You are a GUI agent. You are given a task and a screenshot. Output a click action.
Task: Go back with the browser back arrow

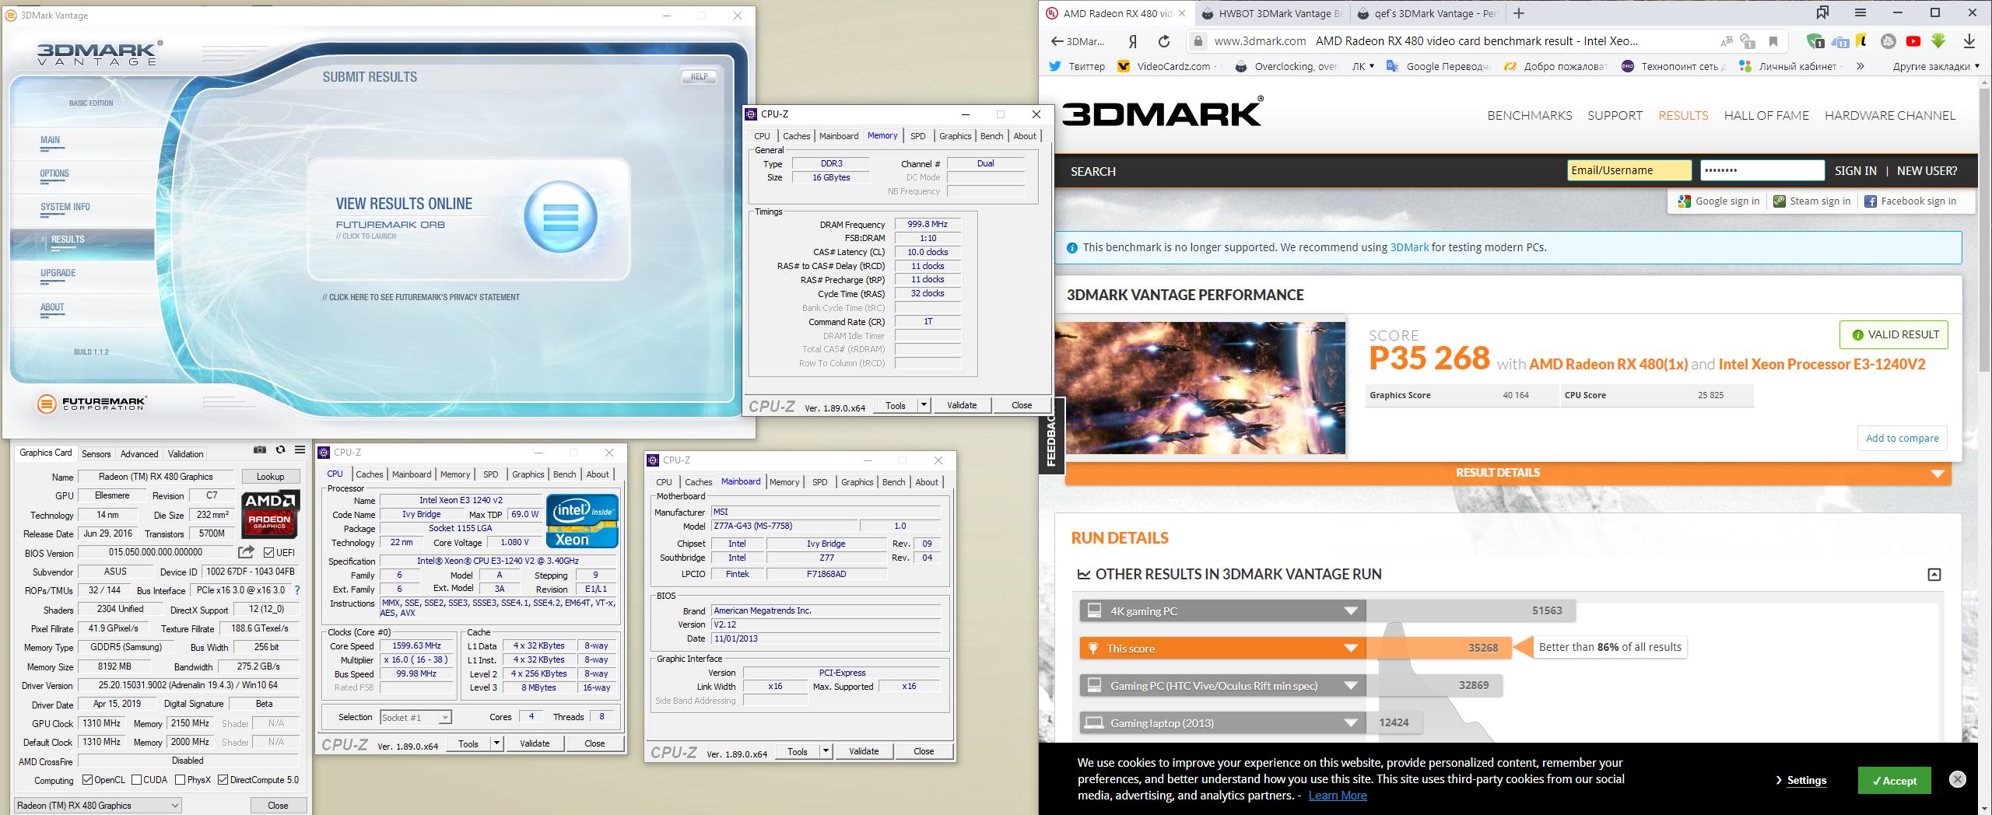[x=1057, y=41]
